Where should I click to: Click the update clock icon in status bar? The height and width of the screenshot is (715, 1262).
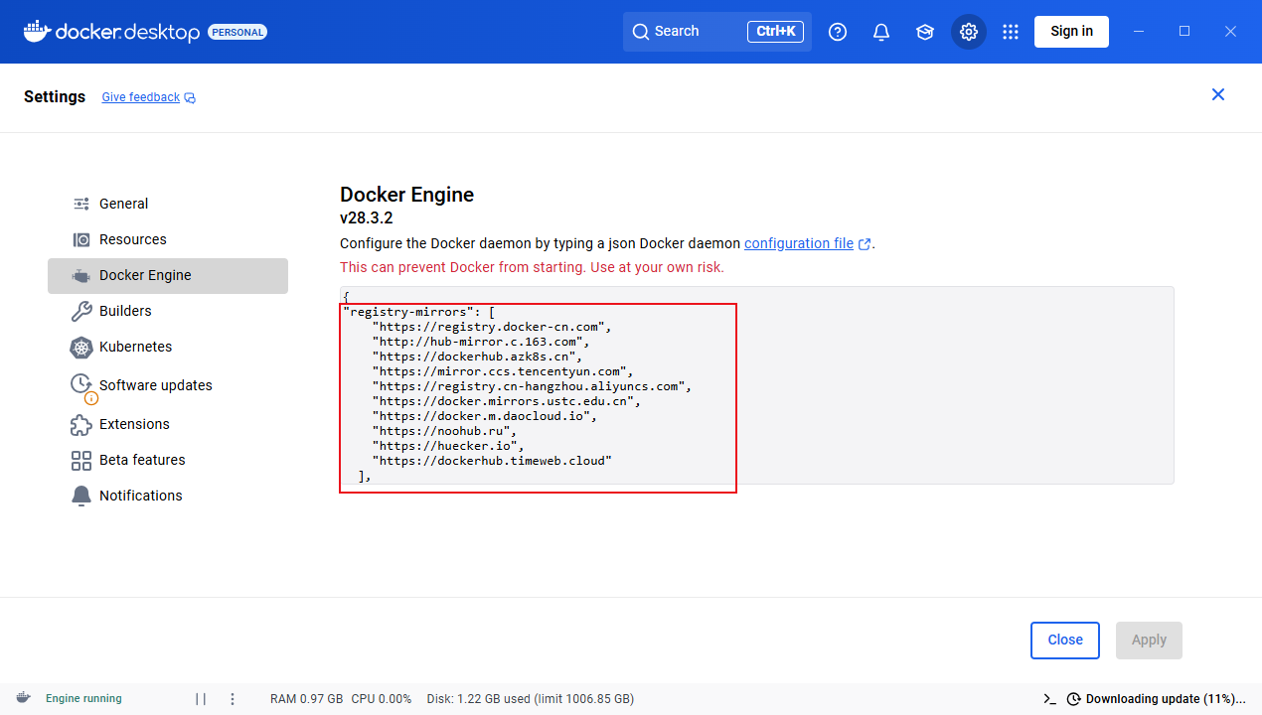coord(1074,699)
